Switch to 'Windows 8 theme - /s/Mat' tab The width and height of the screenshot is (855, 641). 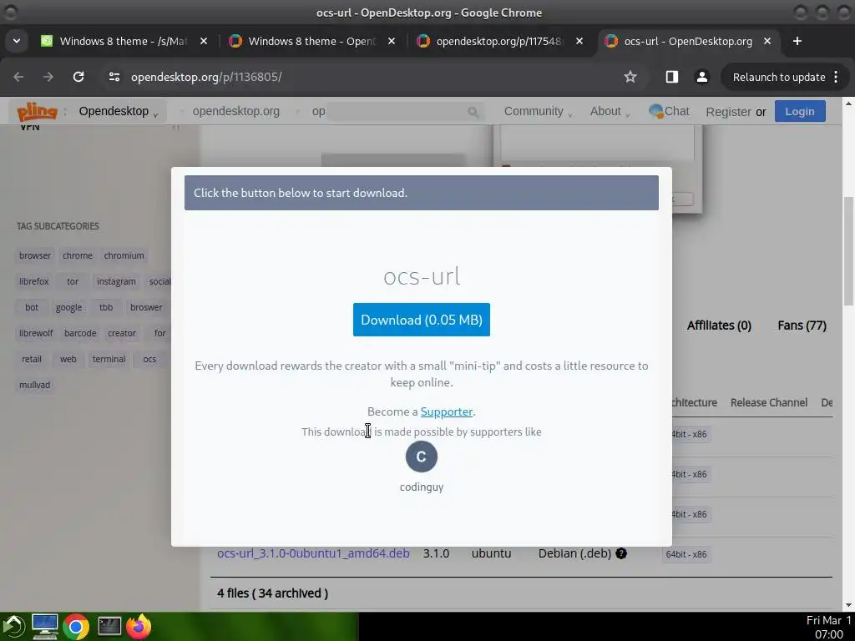123,41
